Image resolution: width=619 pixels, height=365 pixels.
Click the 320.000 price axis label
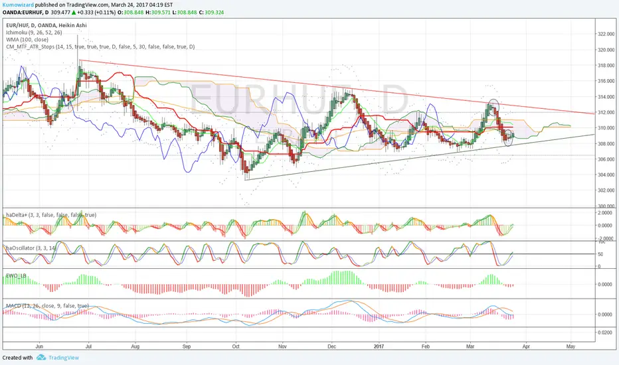(606, 50)
